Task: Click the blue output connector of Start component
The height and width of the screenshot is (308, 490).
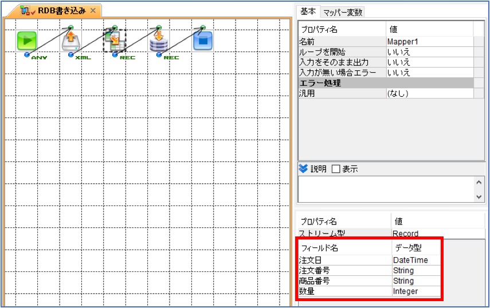Action: (x=27, y=54)
